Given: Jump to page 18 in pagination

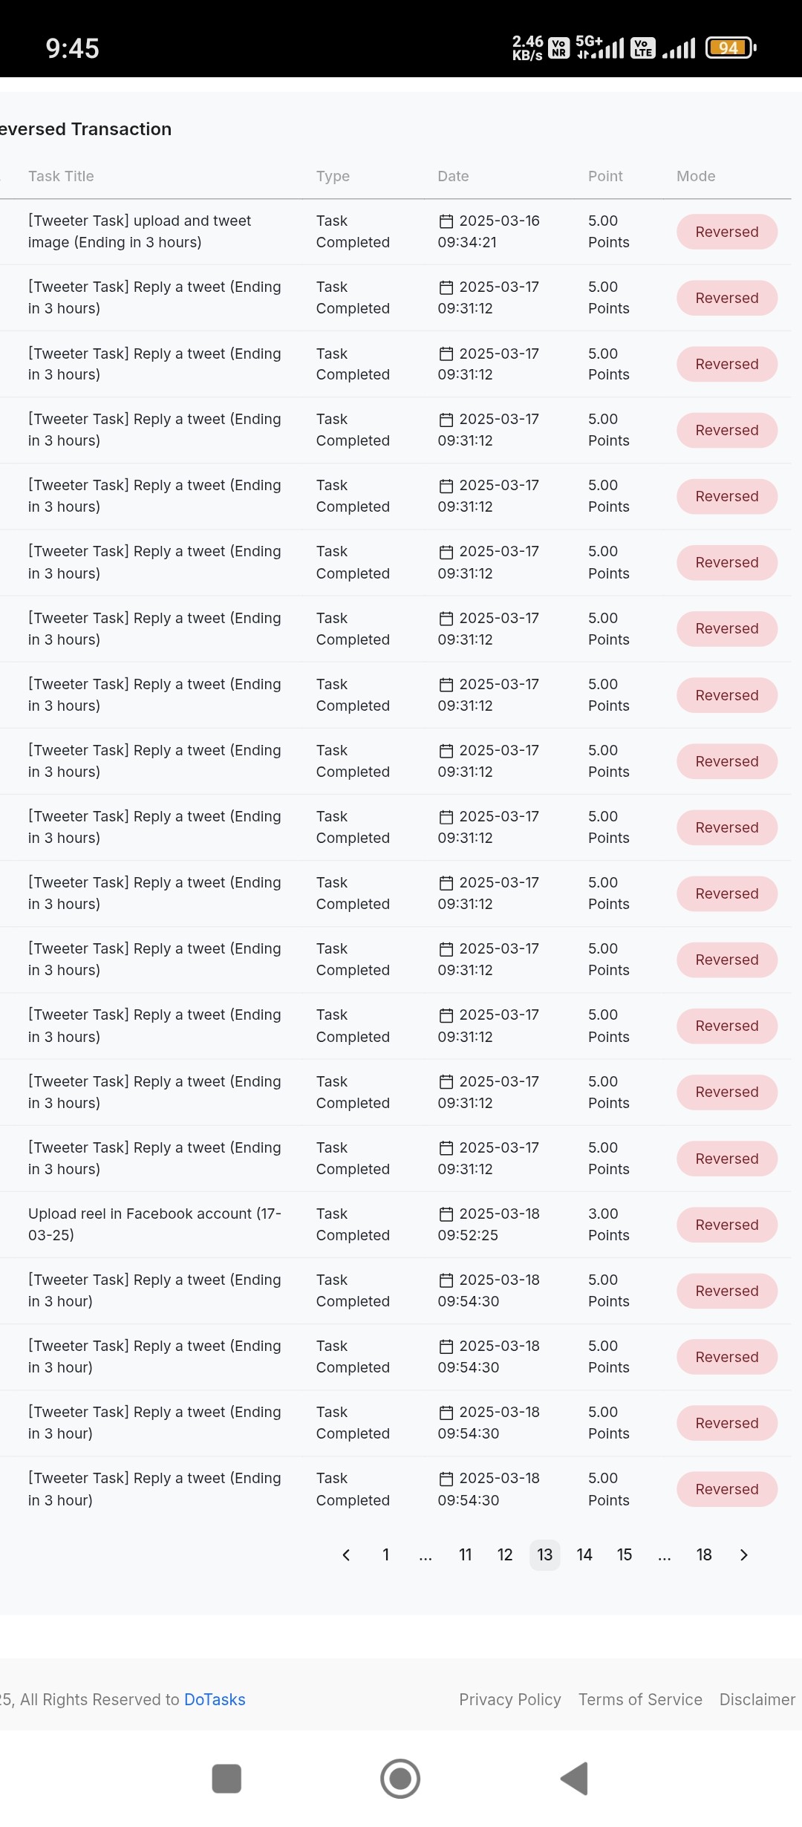Looking at the screenshot, I should 704,1554.
